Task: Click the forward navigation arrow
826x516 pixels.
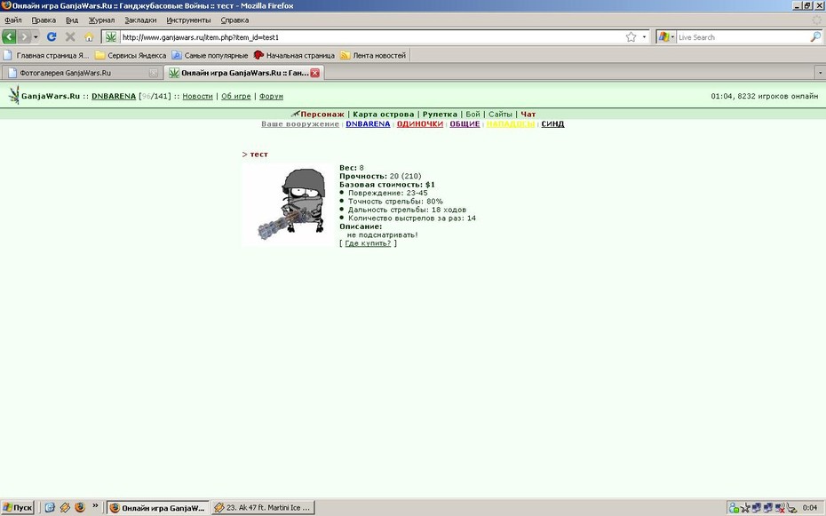Action: 24,37
